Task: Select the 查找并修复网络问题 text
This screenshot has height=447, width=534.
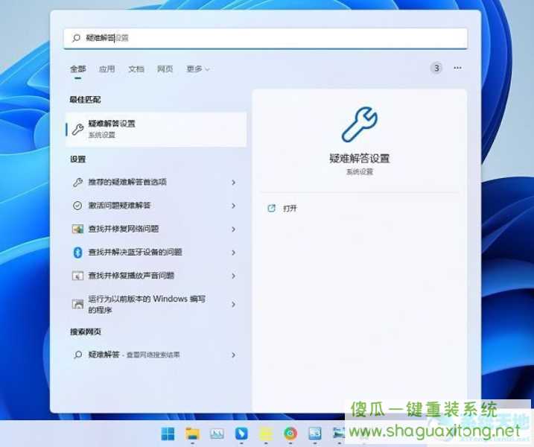Action: pos(124,229)
